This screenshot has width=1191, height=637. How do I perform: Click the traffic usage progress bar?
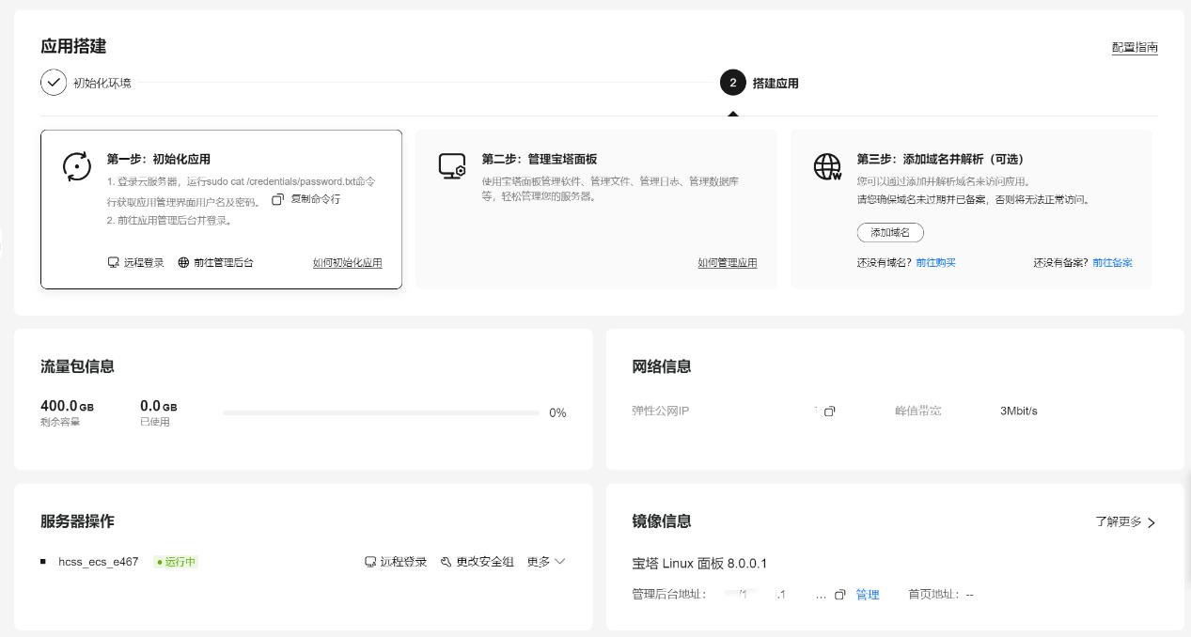(380, 412)
